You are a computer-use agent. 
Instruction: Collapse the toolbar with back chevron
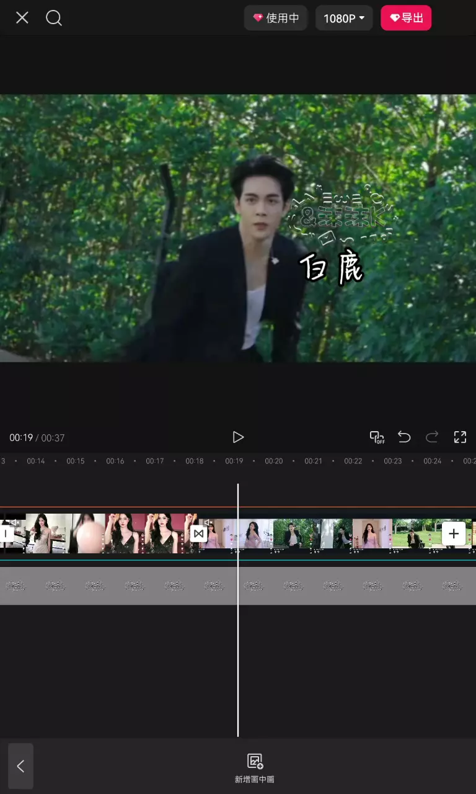[20, 766]
